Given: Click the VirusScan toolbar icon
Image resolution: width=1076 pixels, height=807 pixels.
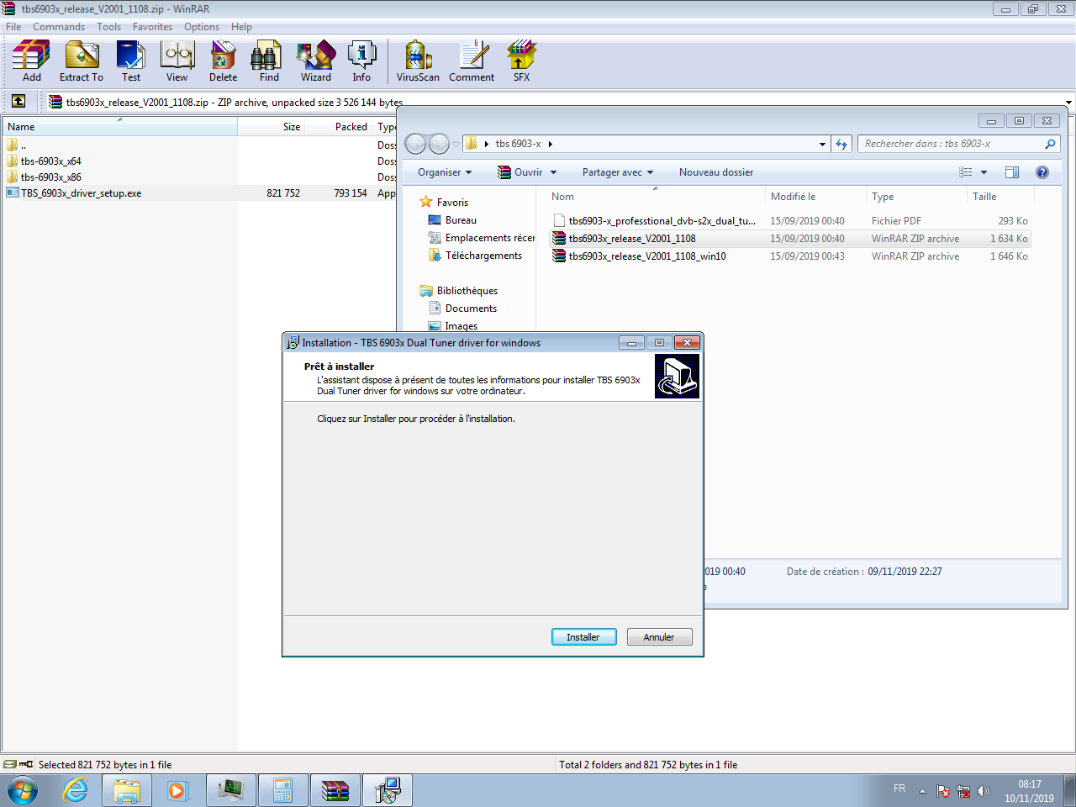Looking at the screenshot, I should coord(418,61).
